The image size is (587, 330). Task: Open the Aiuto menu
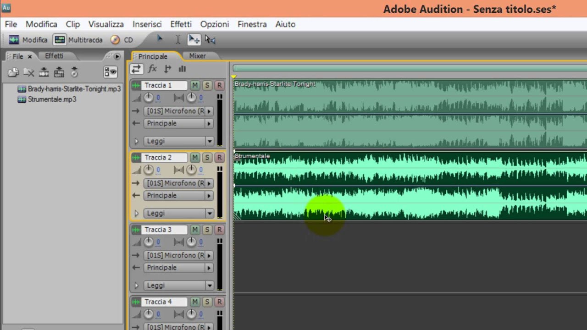coord(285,24)
